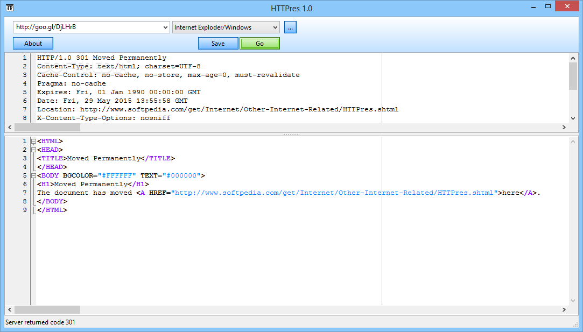This screenshot has width=583, height=332.
Task: Collapse the <HTML> fold marker on line 1
Action: (33, 142)
